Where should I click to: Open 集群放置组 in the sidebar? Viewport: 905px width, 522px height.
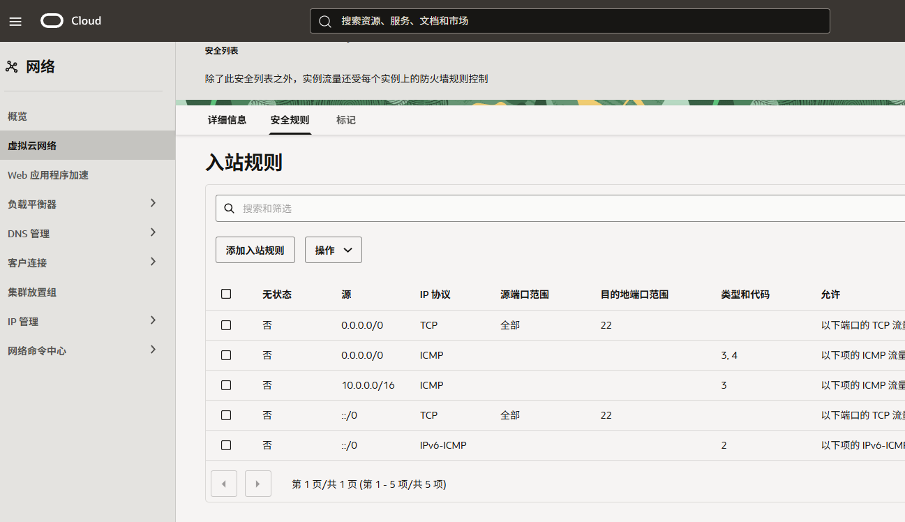point(32,292)
